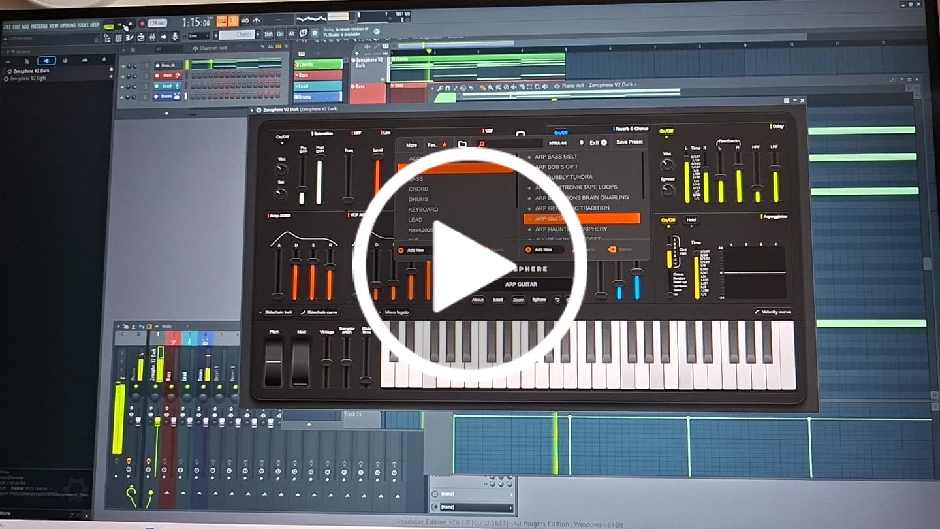Toggle the Reverb & Chorus On/Off switch
Image resolution: width=940 pixels, height=529 pixels.
pyautogui.click(x=561, y=133)
